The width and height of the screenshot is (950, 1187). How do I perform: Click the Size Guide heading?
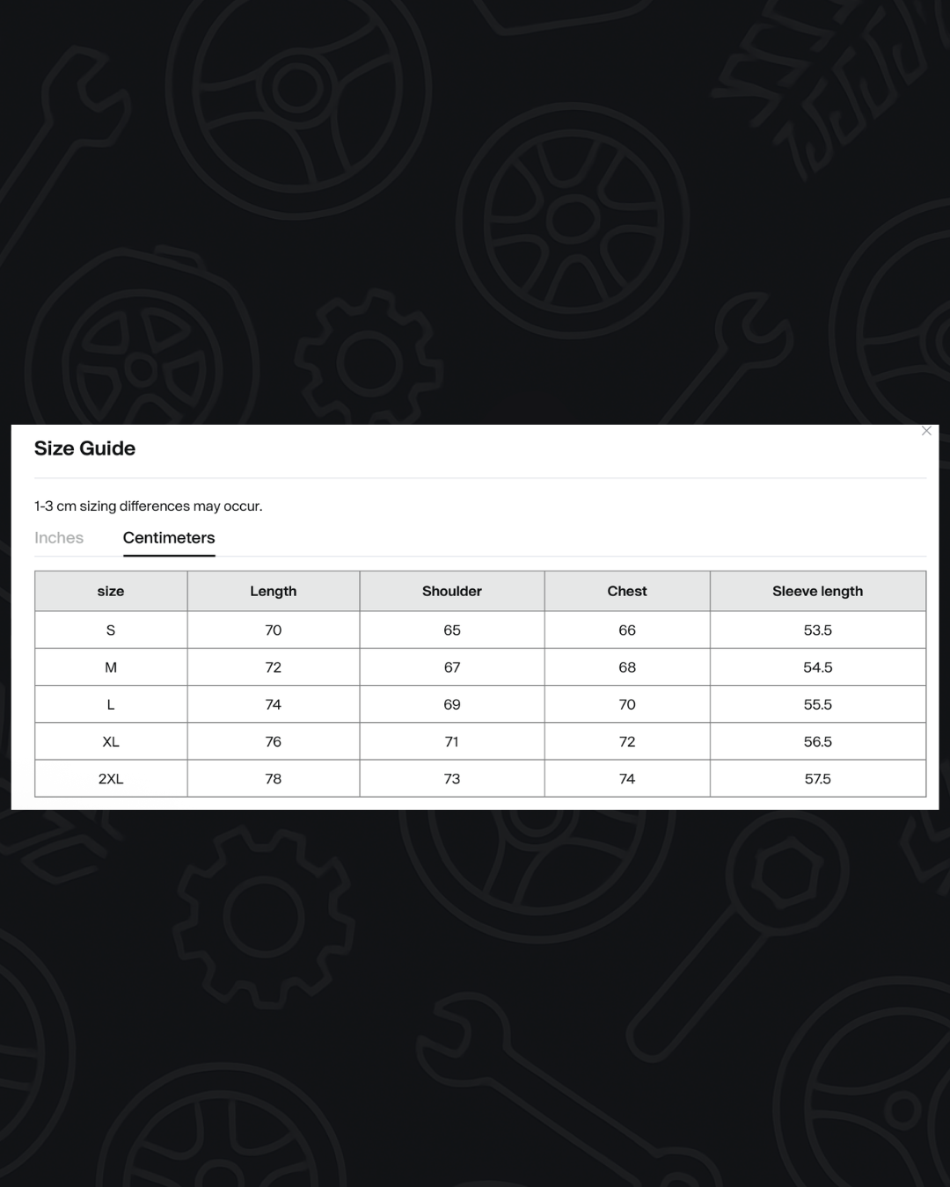coord(85,448)
